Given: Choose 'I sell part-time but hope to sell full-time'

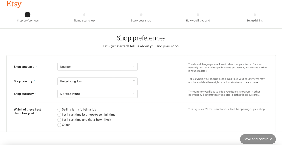Looking at the screenshot, I should (60, 115).
